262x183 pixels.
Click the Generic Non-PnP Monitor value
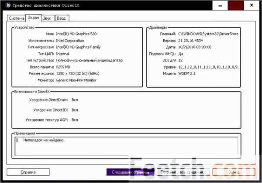76,80
